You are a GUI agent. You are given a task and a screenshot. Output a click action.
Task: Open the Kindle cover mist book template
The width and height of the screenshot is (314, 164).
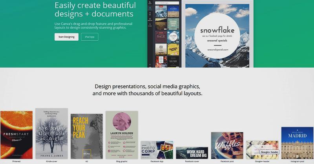(52, 133)
